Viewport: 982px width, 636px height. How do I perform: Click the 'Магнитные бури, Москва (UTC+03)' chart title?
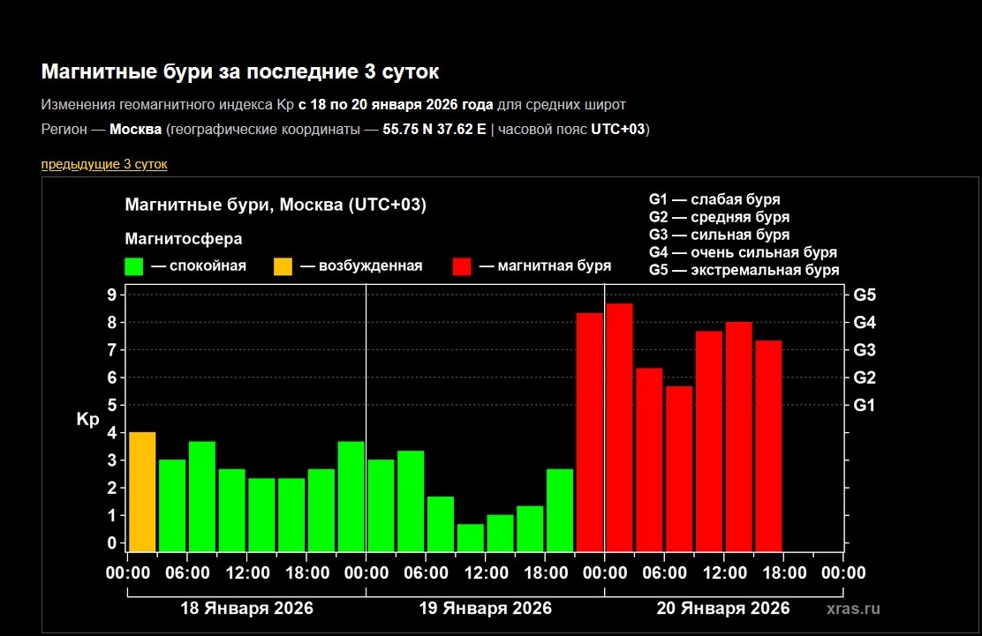[x=276, y=206]
